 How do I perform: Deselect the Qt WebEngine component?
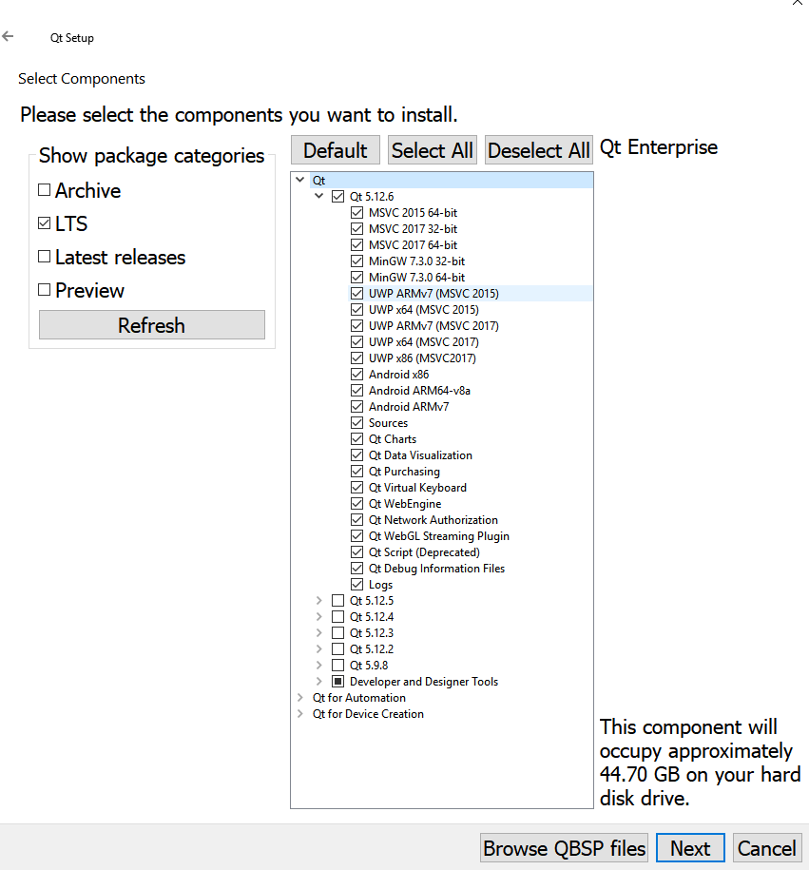coord(357,504)
